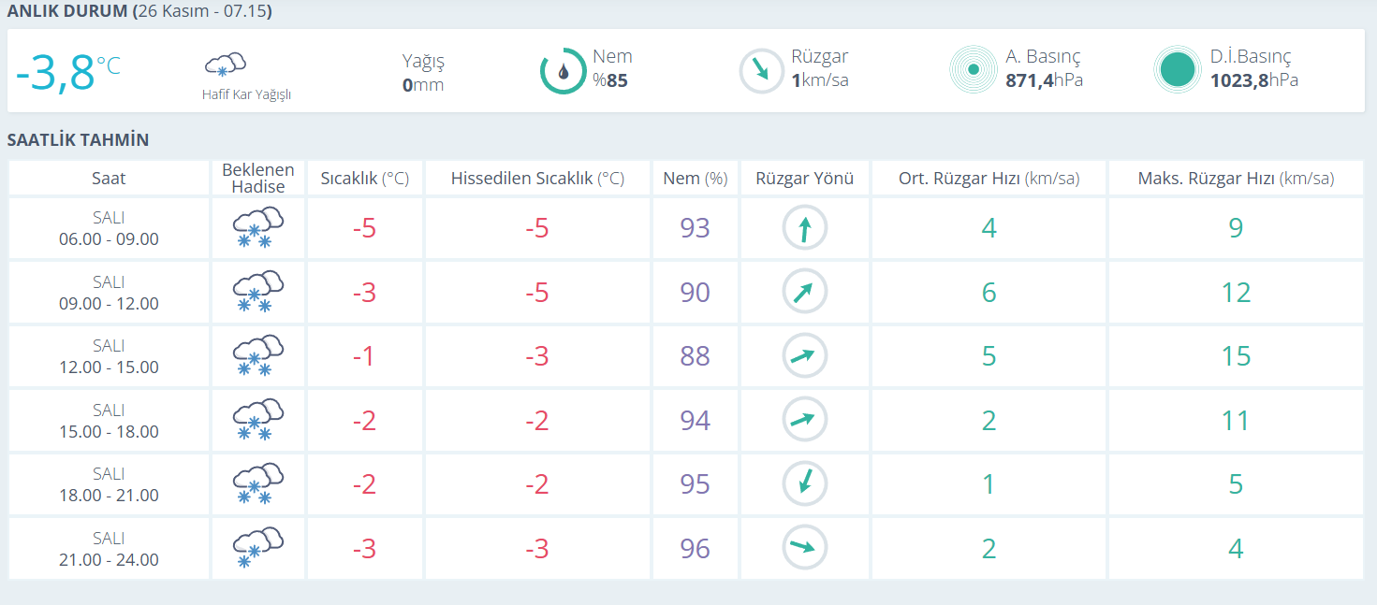Click the wind direction arrow for 09.00 - 12.00
1377x605 pixels.
(x=804, y=293)
